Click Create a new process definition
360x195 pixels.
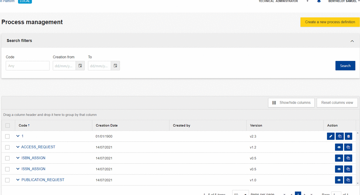coord(330,22)
